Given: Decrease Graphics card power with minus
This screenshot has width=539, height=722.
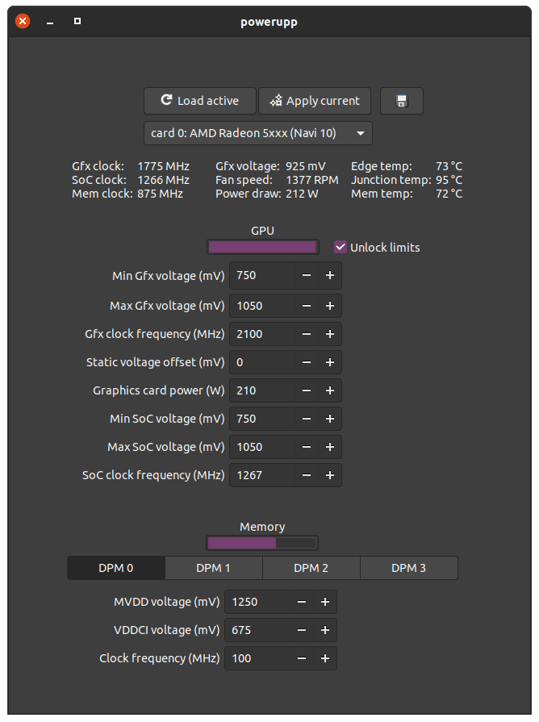Looking at the screenshot, I should [x=307, y=390].
